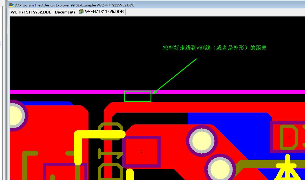Click the title bar file path text

(74, 5)
